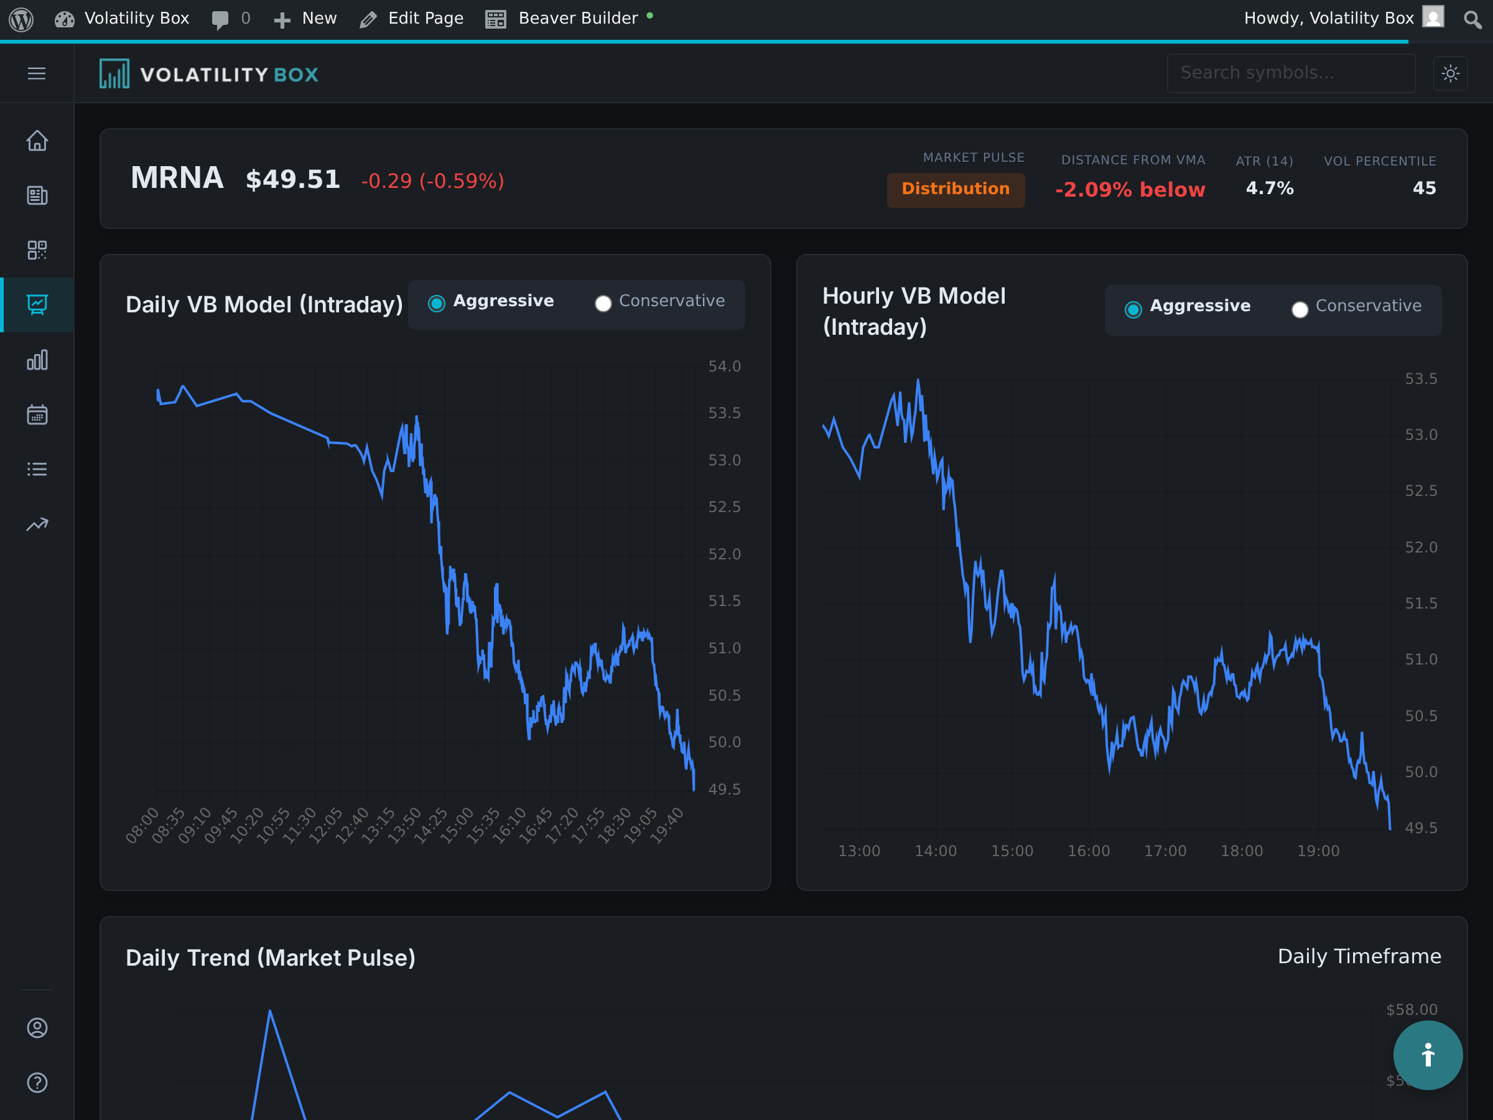Open the help question mark icon
The width and height of the screenshot is (1493, 1120).
click(37, 1082)
